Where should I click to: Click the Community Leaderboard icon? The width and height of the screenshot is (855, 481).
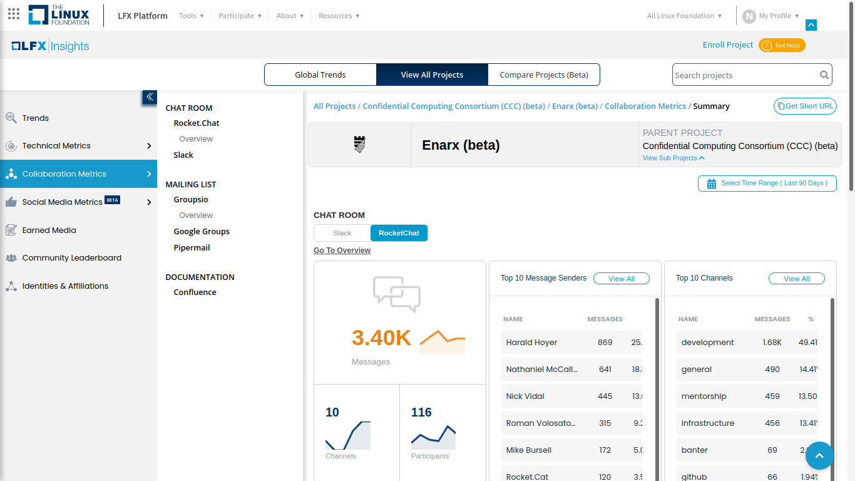click(x=11, y=258)
